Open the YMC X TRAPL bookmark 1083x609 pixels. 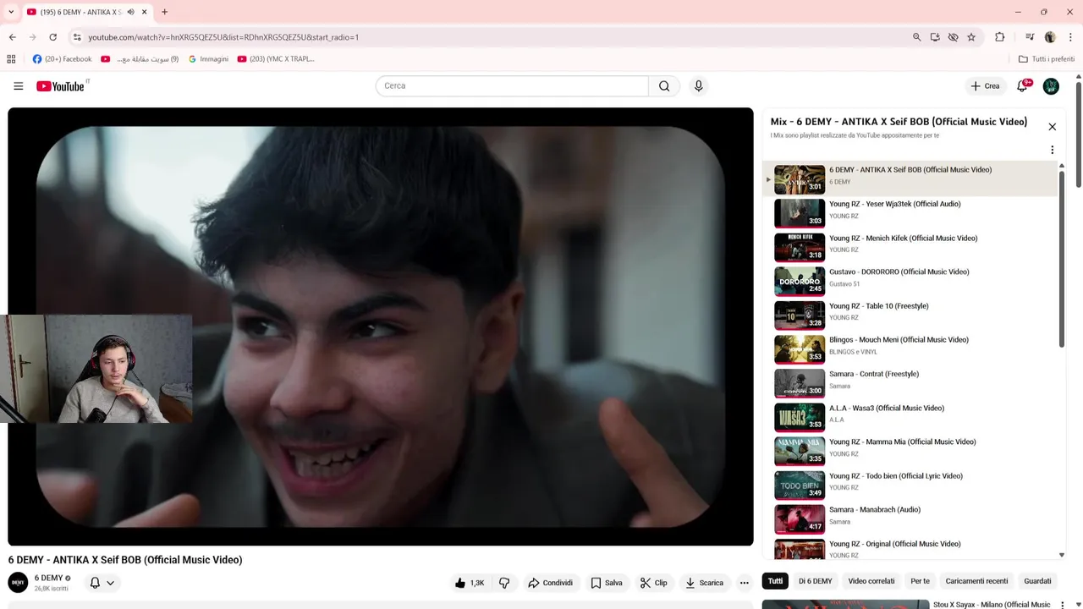pyautogui.click(x=276, y=59)
